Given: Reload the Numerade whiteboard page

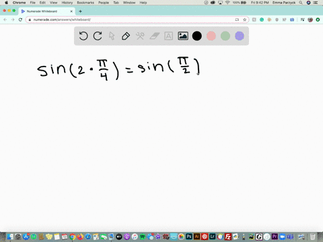Looking at the screenshot, I should pos(20,19).
